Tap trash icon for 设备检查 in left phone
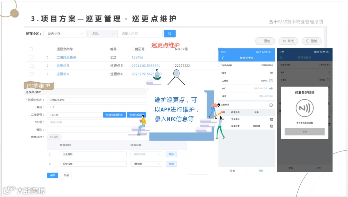Screen dimensions: 348x197 click(x=271, y=126)
